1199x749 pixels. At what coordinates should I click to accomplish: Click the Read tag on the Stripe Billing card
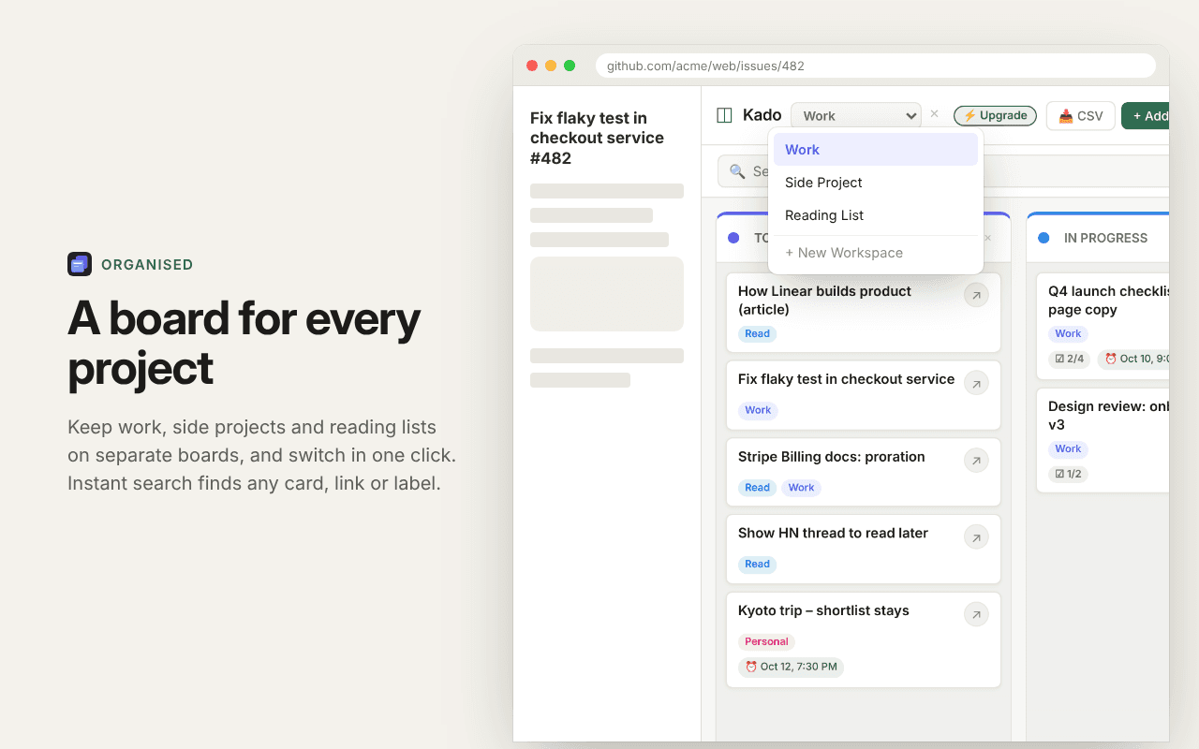pyautogui.click(x=758, y=487)
